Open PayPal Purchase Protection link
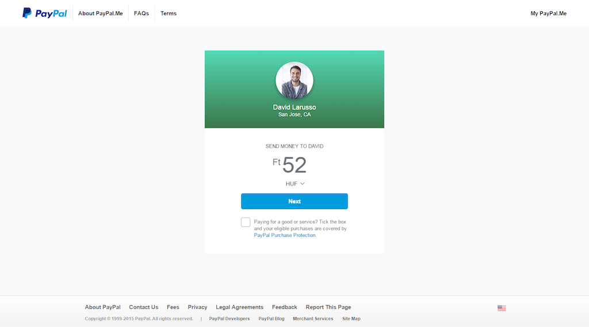The image size is (589, 327). (285, 235)
